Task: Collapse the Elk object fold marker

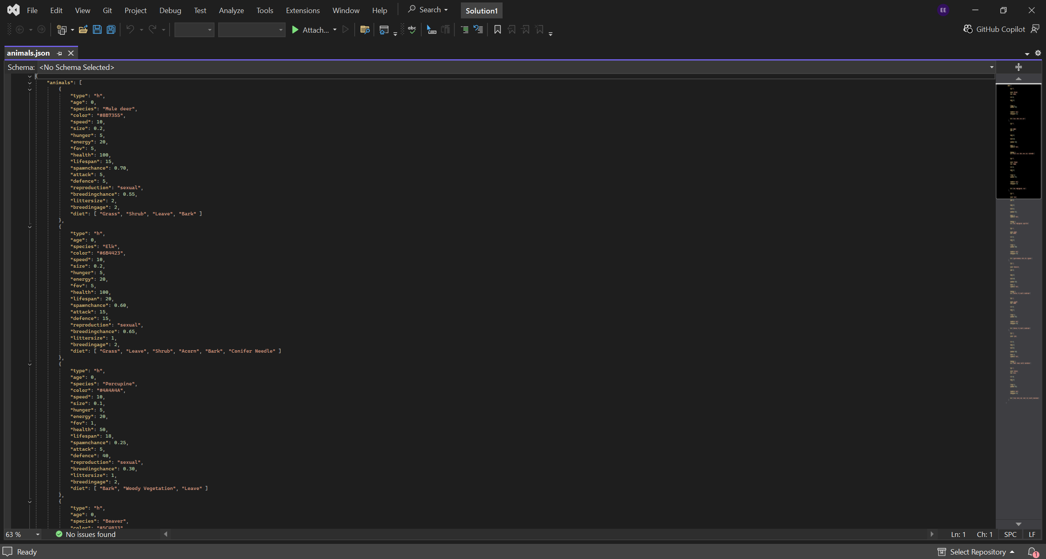Action: (30, 227)
